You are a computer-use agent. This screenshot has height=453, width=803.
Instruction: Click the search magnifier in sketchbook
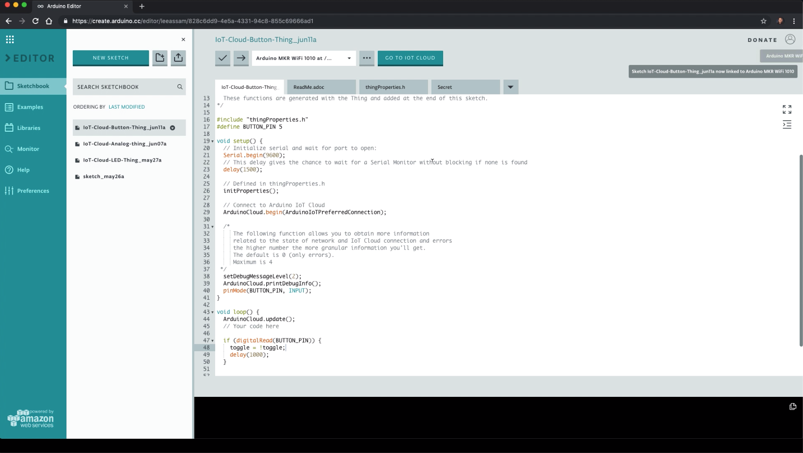tap(180, 87)
